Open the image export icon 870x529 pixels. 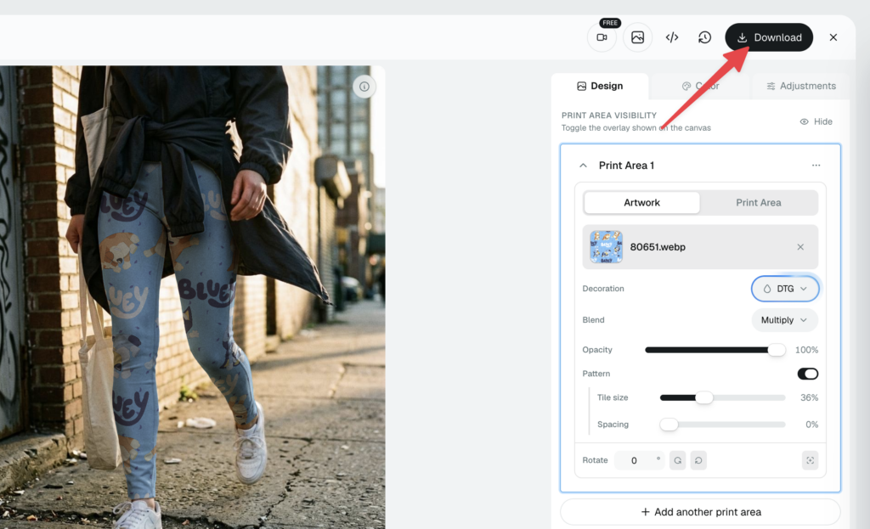pyautogui.click(x=637, y=37)
